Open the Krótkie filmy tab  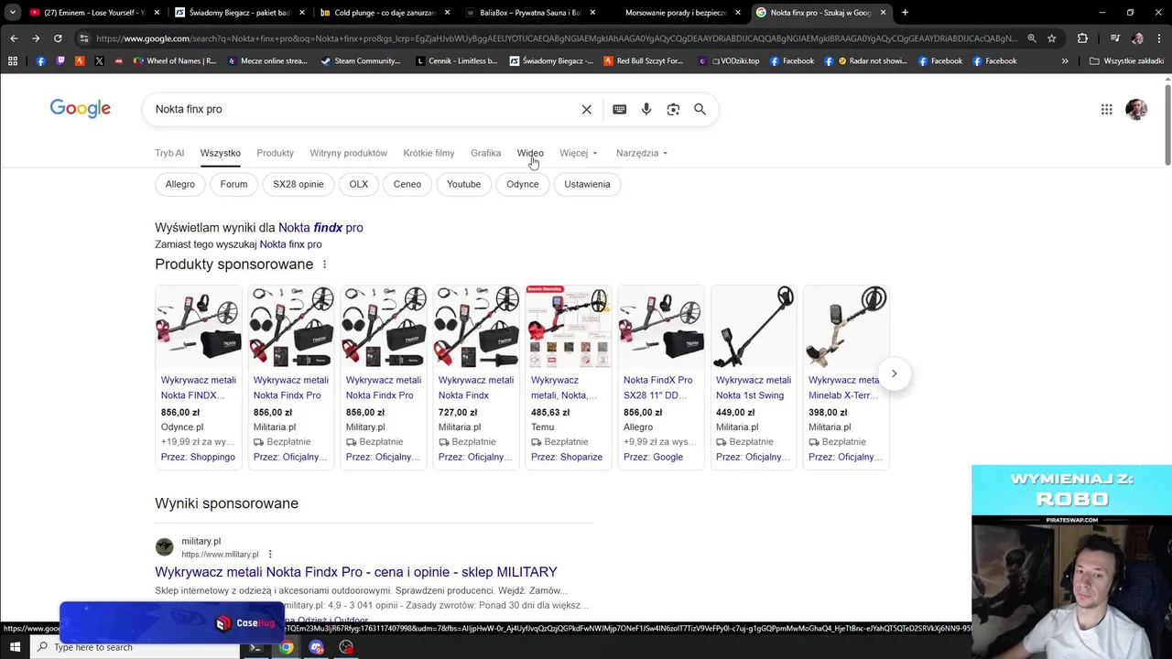[x=429, y=153]
